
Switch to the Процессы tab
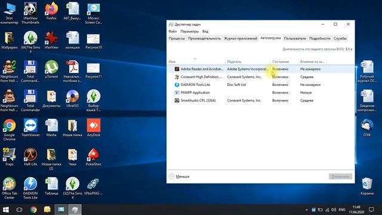pyautogui.click(x=177, y=38)
